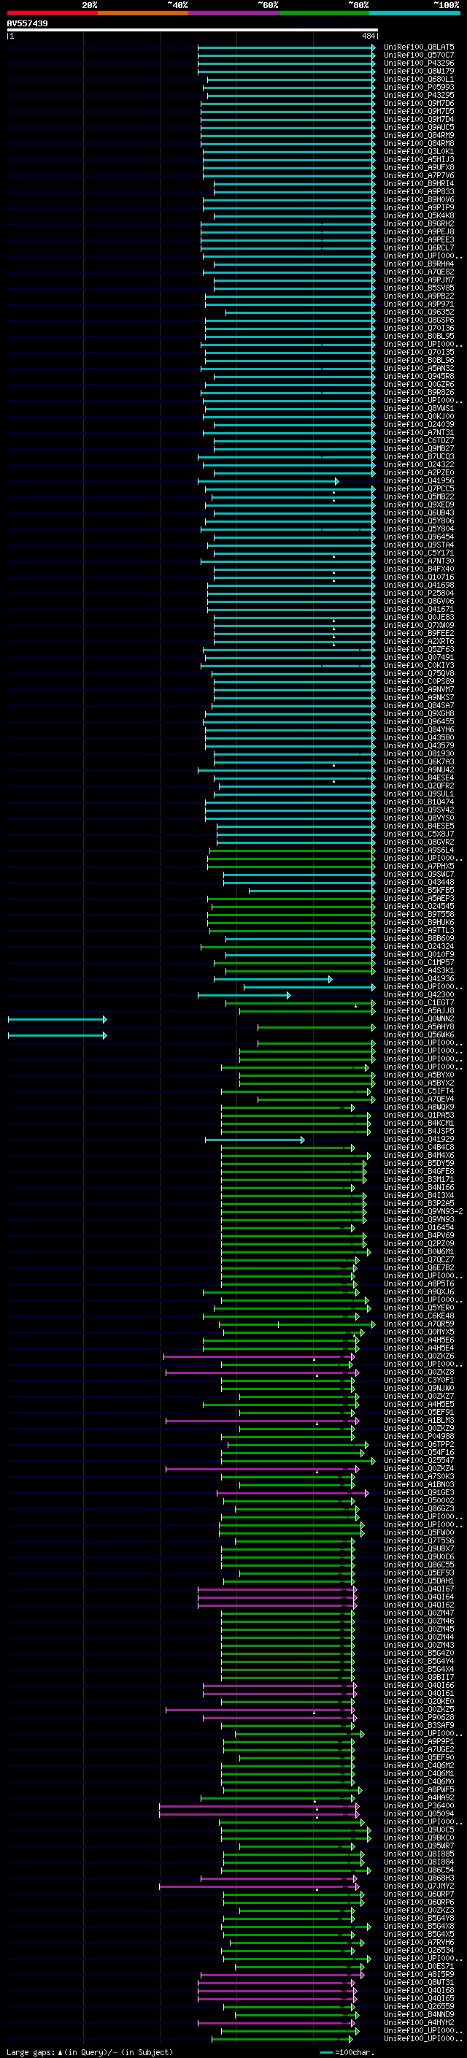Open hit UniRef100_Q8W179
The image size is (467, 2058).
point(419,71)
